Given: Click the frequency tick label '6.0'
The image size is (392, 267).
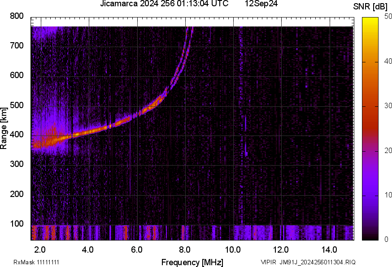Looking at the screenshot, I should pos(136,250).
